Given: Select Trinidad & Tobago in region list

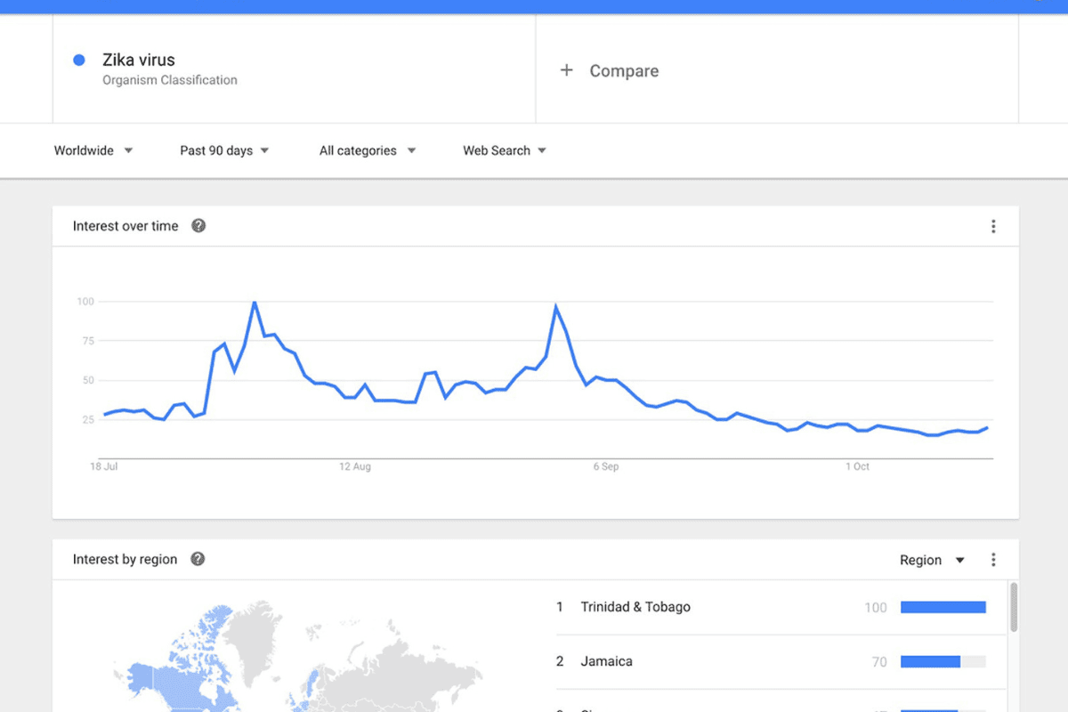Looking at the screenshot, I should (x=635, y=607).
